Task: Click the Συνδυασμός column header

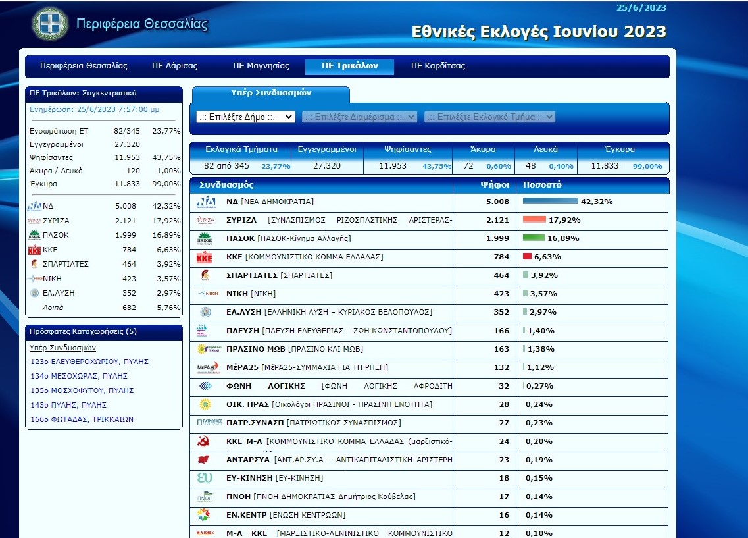Action: (x=226, y=185)
